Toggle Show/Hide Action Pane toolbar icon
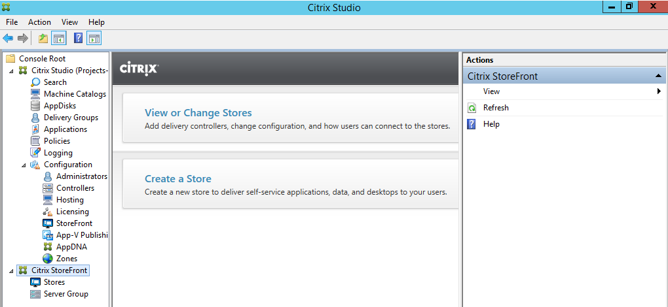The width and height of the screenshot is (668, 307). pyautogui.click(x=94, y=39)
